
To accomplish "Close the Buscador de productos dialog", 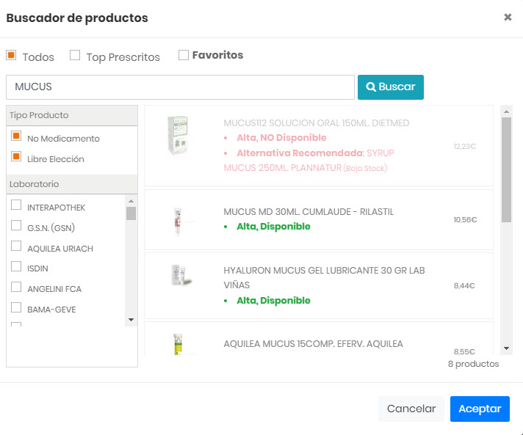I will 508,18.
